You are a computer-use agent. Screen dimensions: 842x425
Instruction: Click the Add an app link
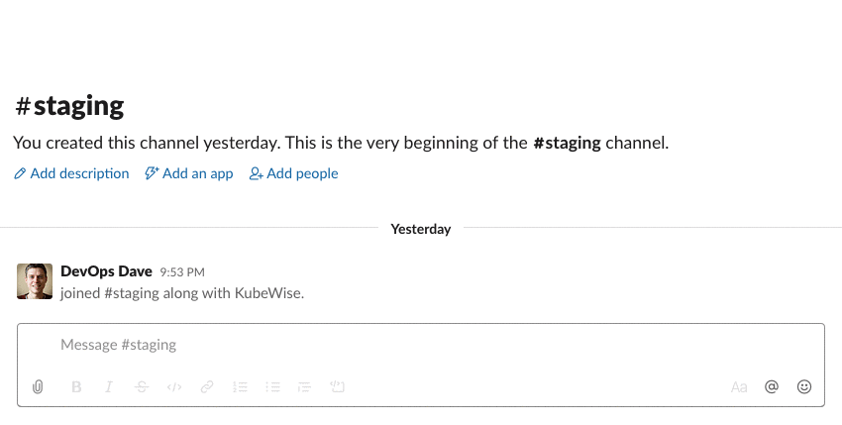pos(189,173)
